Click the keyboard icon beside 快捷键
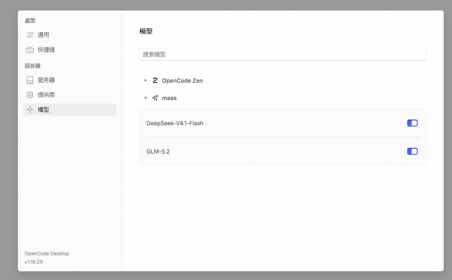Viewport: 452px width, 280px height. (30, 50)
